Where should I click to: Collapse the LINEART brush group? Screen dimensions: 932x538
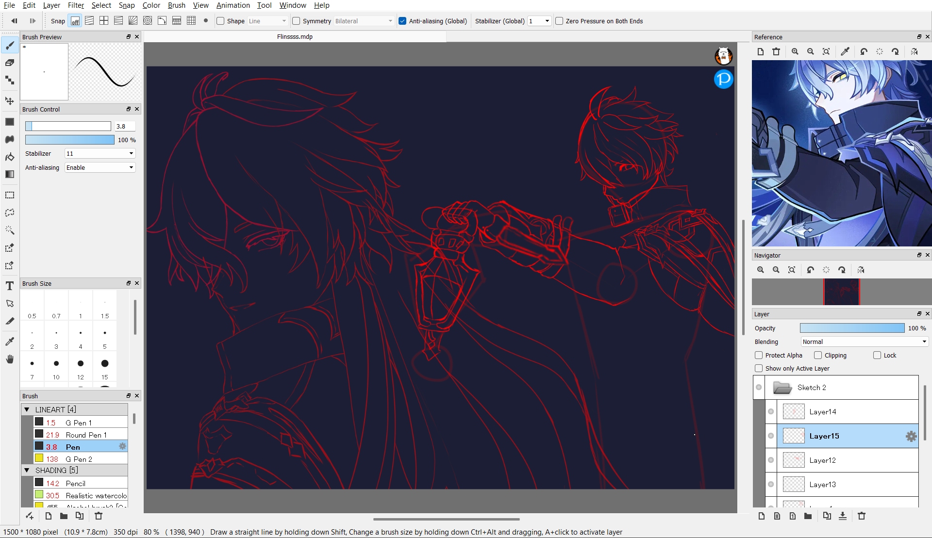point(27,409)
